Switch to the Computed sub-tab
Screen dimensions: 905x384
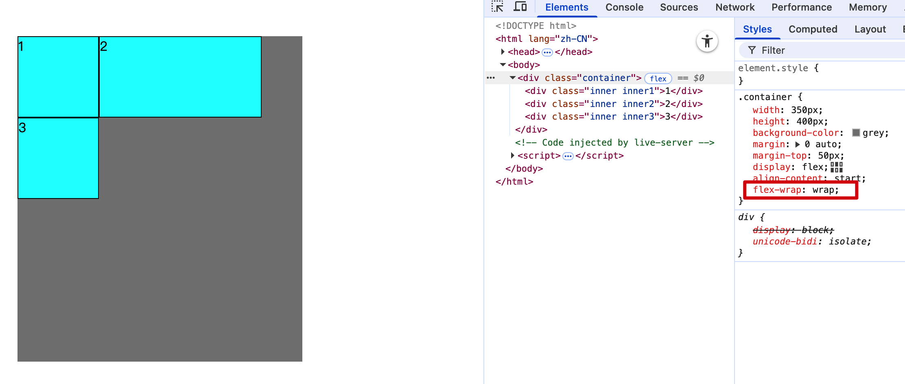(x=813, y=29)
